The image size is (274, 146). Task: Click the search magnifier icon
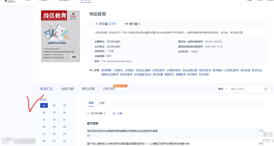pos(266,89)
